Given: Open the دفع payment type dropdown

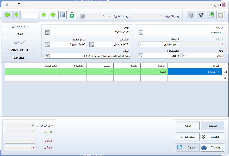Looking at the screenshot, I should click(184, 56).
